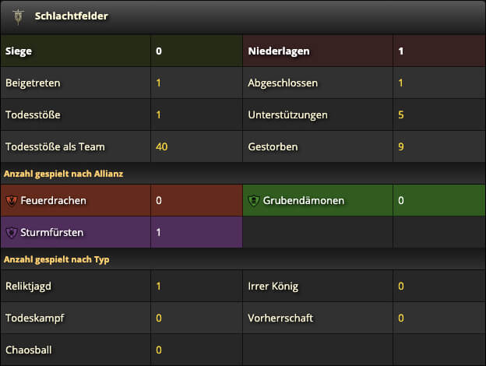
Task: Click the Niederlagen label cell
Action: [x=318, y=51]
